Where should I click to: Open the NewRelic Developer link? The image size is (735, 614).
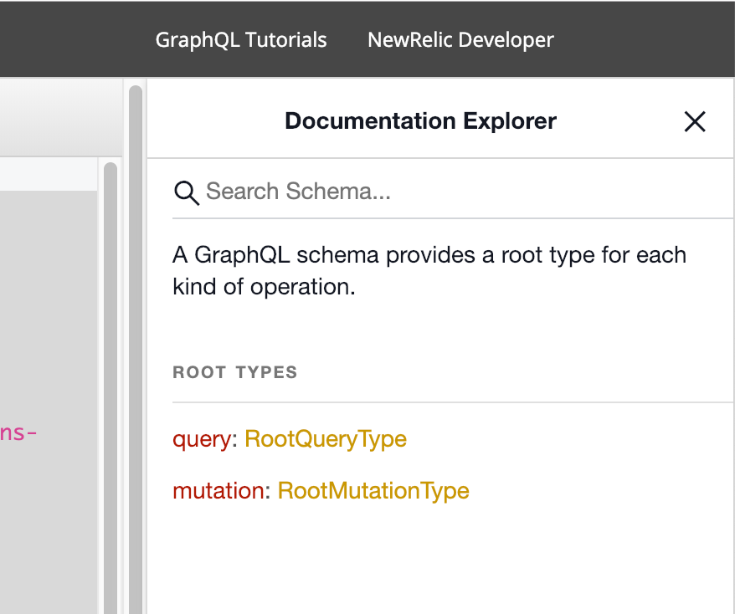click(460, 40)
